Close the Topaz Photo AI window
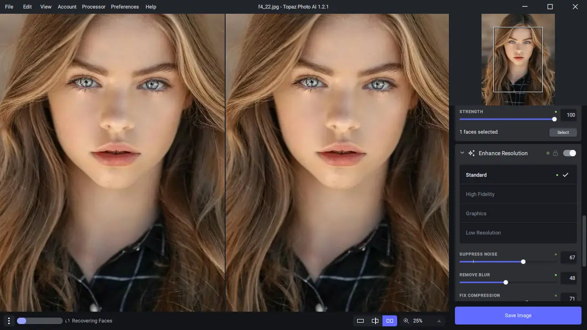This screenshot has width=587, height=330. click(575, 7)
